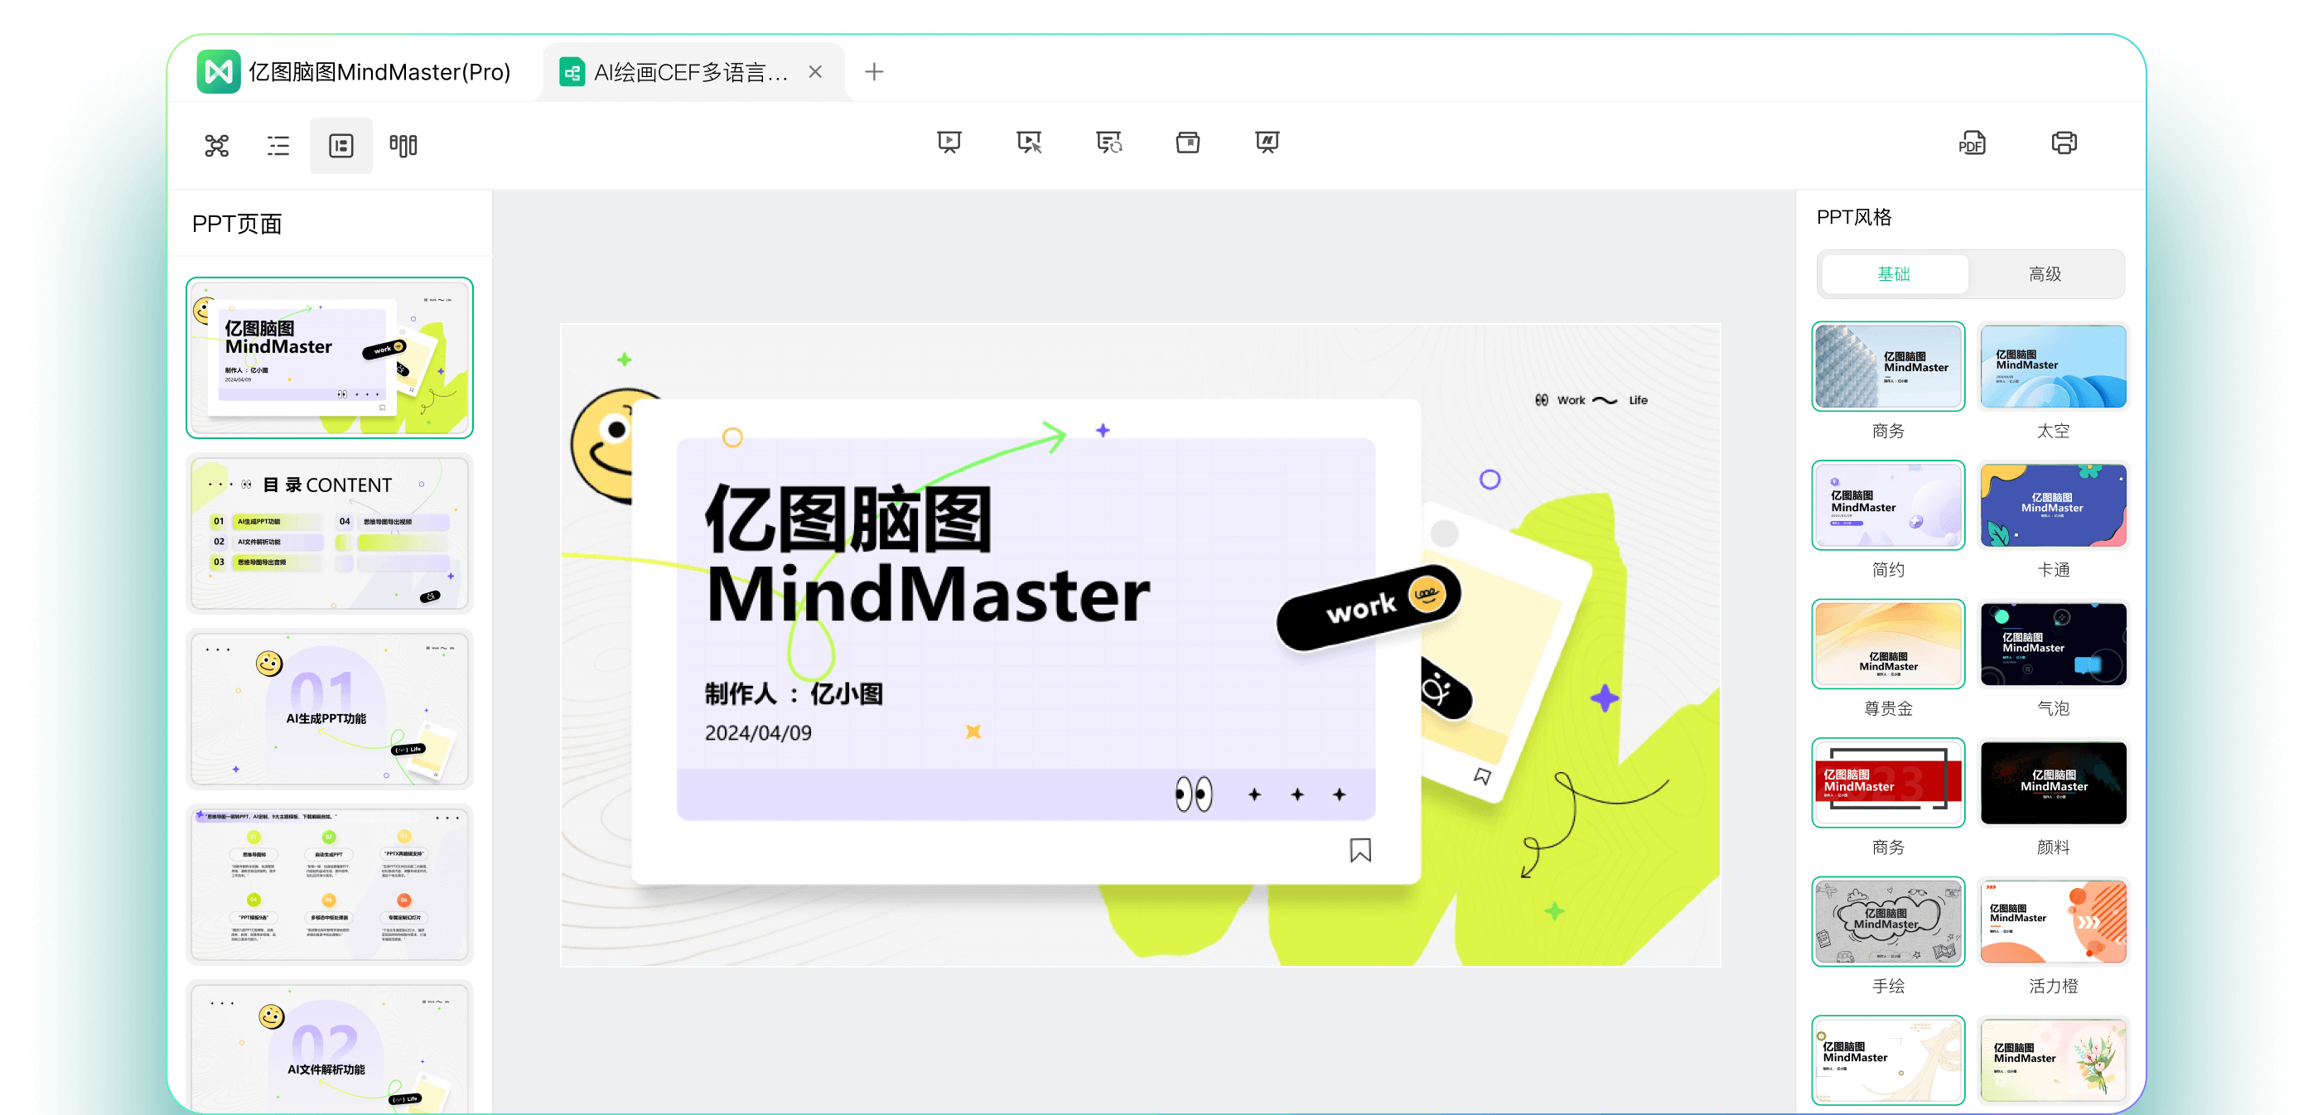2313x1115 pixels.
Task: Select the cover slide thumbnail
Action: point(330,357)
